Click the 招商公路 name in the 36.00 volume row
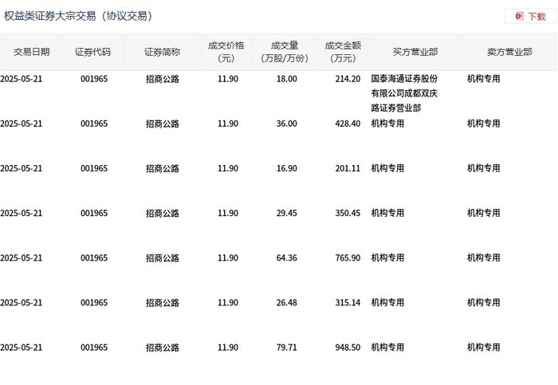The height and width of the screenshot is (385, 558). (x=163, y=124)
